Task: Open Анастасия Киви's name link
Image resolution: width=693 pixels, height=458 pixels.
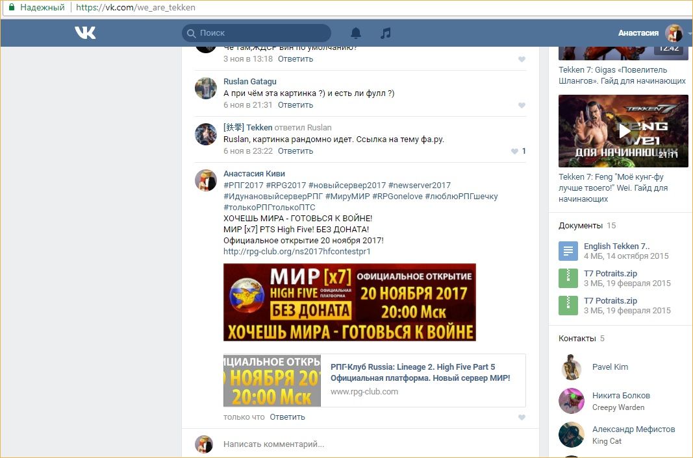Action: (x=254, y=174)
